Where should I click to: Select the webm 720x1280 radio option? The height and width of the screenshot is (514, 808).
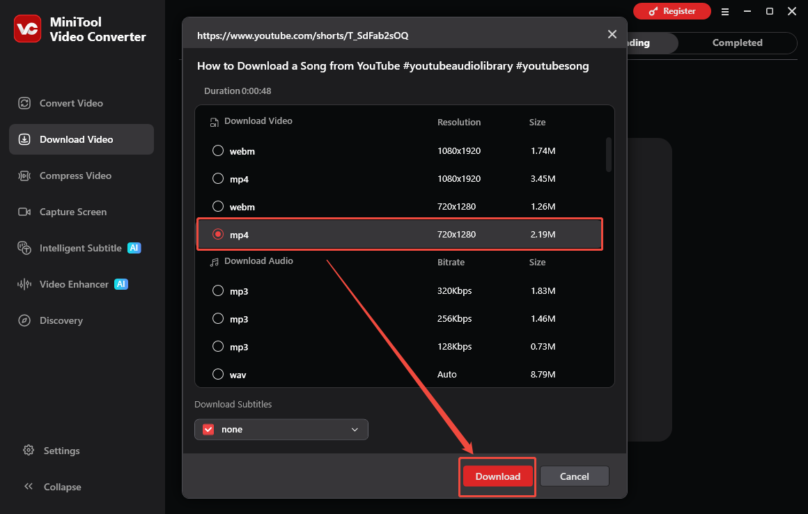pos(218,206)
